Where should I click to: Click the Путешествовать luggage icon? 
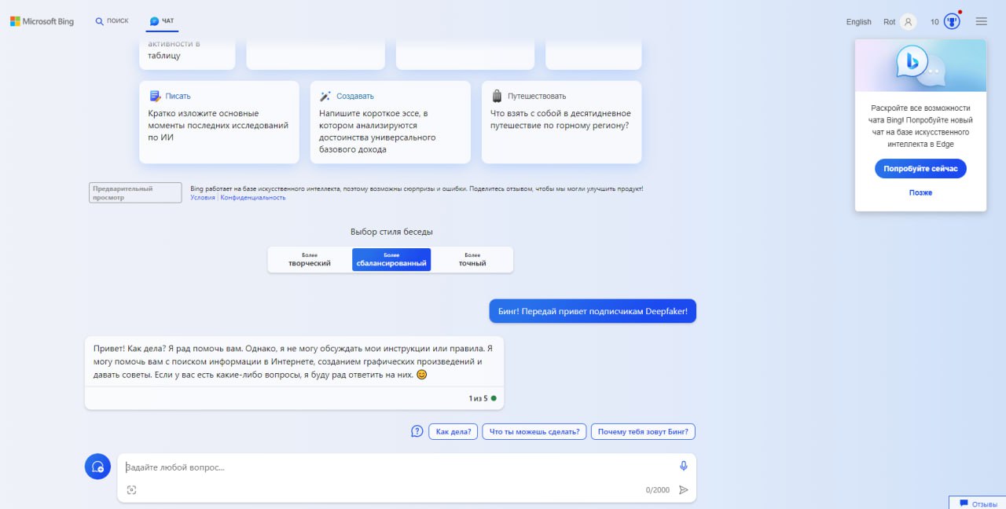coord(497,96)
